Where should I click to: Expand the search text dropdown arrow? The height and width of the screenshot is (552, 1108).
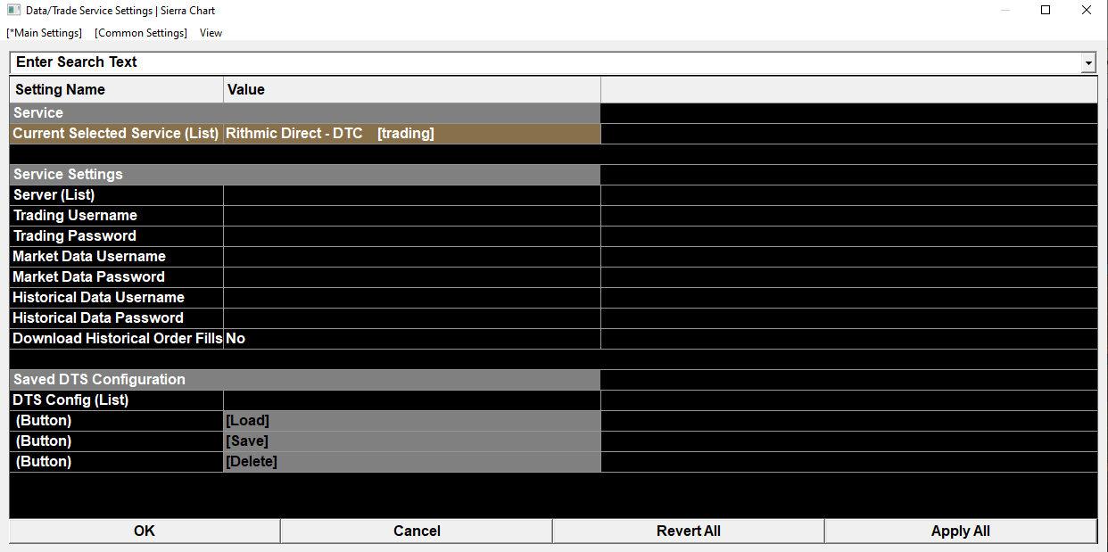1087,63
